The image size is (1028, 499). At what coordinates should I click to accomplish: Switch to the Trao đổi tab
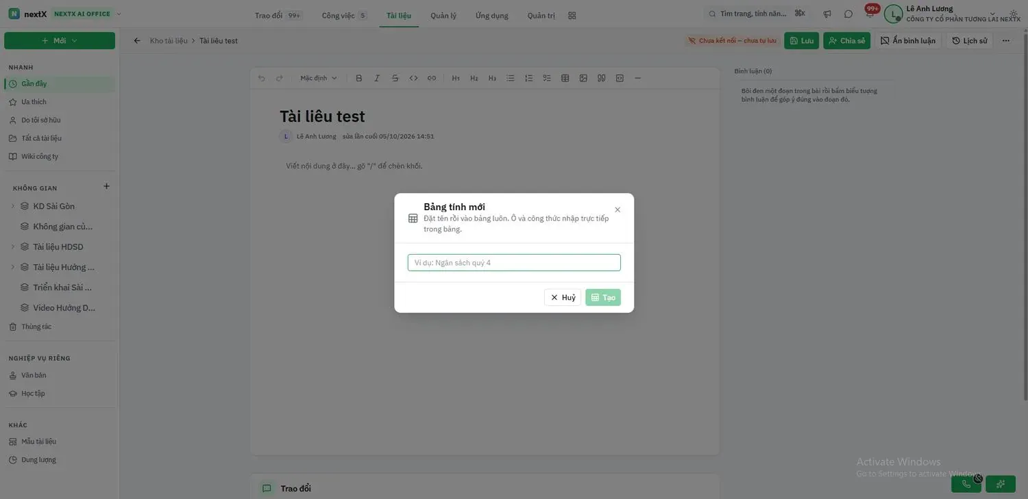[278, 15]
